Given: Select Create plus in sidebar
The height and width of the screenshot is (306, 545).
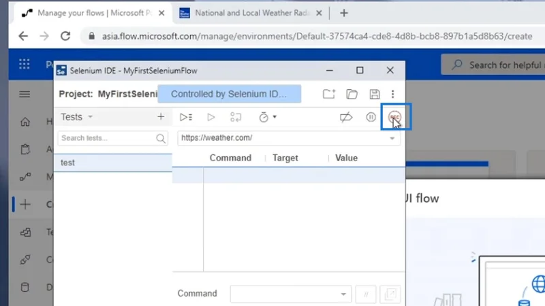Looking at the screenshot, I should pos(25,205).
